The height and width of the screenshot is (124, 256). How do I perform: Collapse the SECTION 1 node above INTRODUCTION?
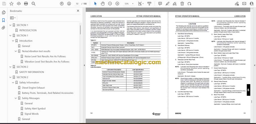11,25
